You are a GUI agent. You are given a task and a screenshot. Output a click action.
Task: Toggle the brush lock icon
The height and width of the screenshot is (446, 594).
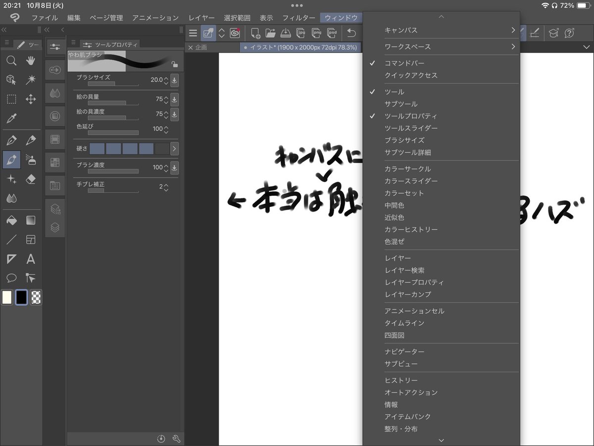[174, 64]
